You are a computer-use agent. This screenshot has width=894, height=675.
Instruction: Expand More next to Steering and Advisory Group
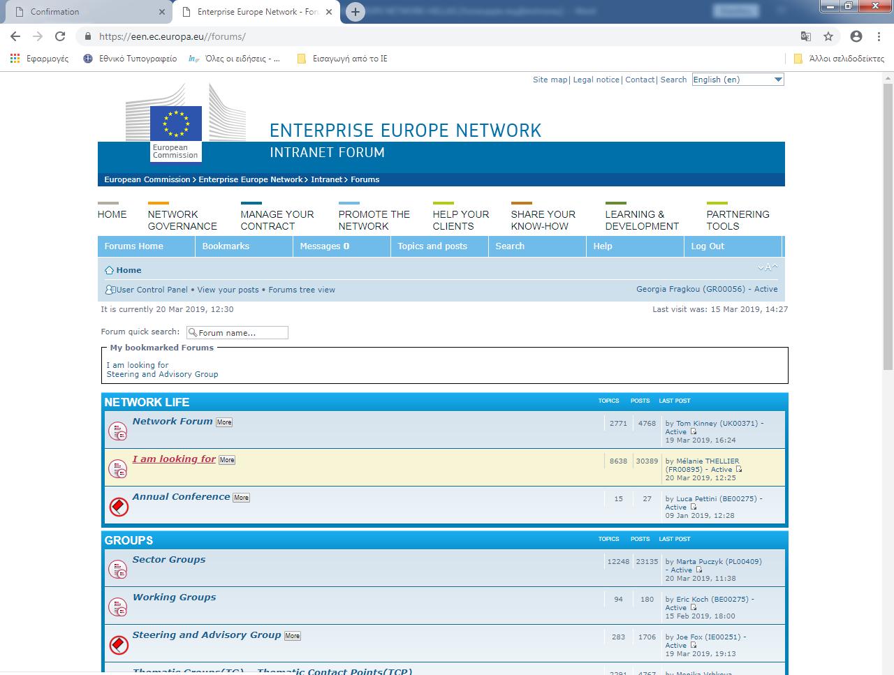(x=292, y=636)
